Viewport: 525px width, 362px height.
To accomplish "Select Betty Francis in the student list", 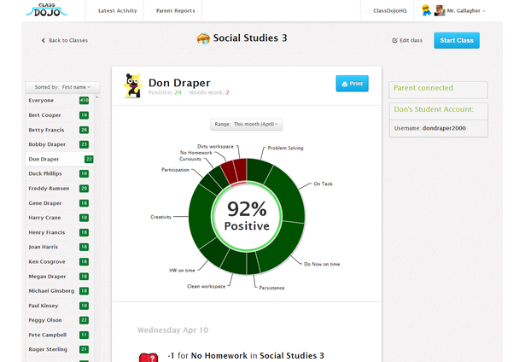I will (x=60, y=130).
